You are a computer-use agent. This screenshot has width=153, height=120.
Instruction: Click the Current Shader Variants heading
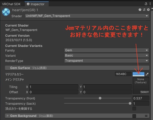pos(24,46)
